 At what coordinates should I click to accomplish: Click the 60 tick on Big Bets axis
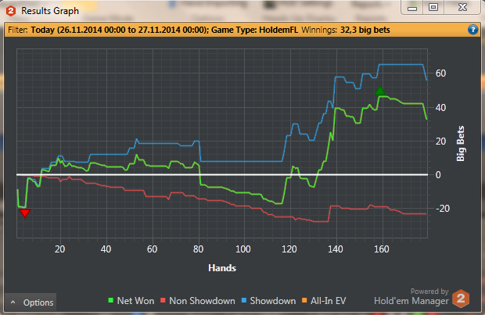tap(440, 73)
